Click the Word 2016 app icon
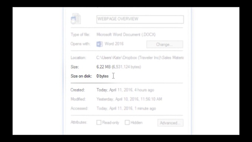 (99, 44)
